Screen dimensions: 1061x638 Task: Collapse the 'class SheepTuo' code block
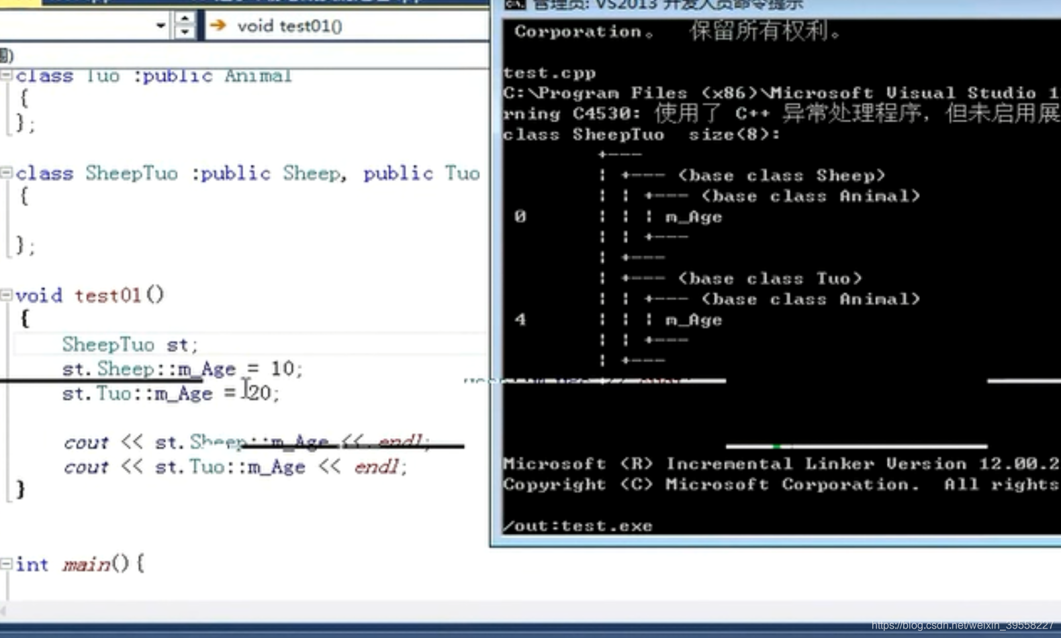[6, 173]
